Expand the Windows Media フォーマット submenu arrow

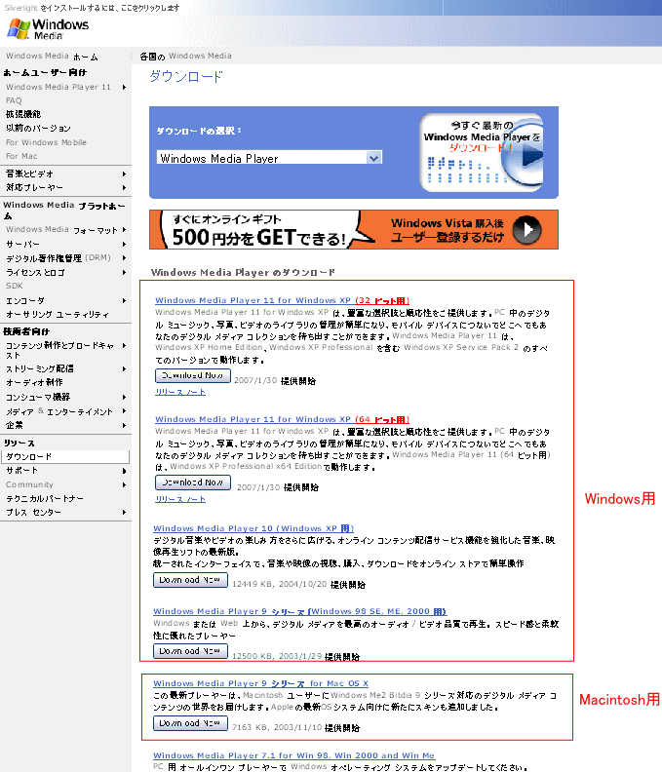124,229
